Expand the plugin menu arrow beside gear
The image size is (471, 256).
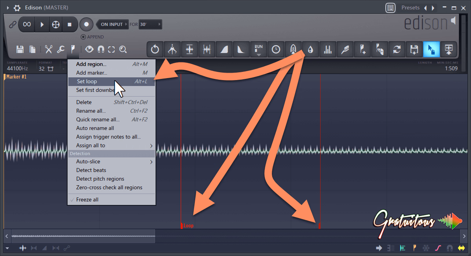pos(8,8)
